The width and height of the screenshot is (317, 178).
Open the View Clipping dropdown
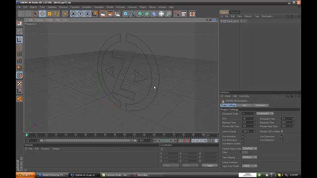(250, 157)
